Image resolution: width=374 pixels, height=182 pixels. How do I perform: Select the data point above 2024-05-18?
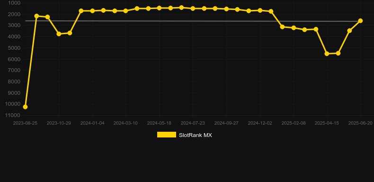pyautogui.click(x=159, y=8)
